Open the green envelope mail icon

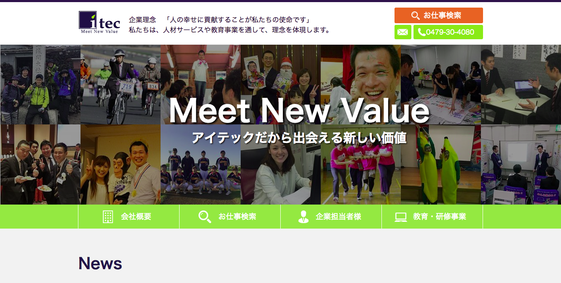[x=403, y=32]
